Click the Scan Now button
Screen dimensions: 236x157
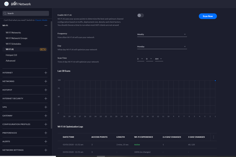click(208, 16)
